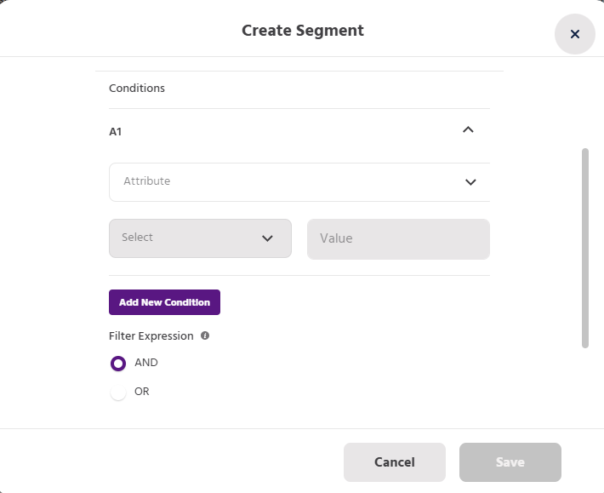Close the Create Segment dialog

click(x=574, y=34)
